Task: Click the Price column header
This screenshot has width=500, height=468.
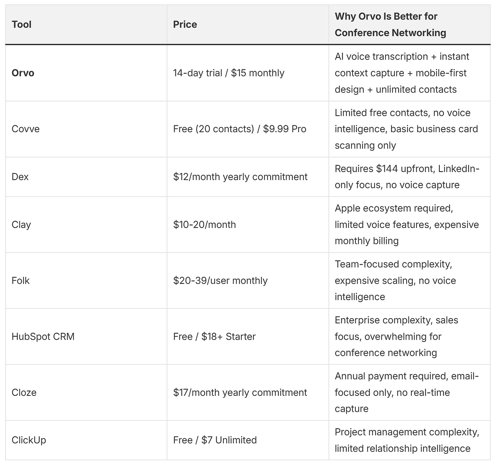Action: [248, 25]
